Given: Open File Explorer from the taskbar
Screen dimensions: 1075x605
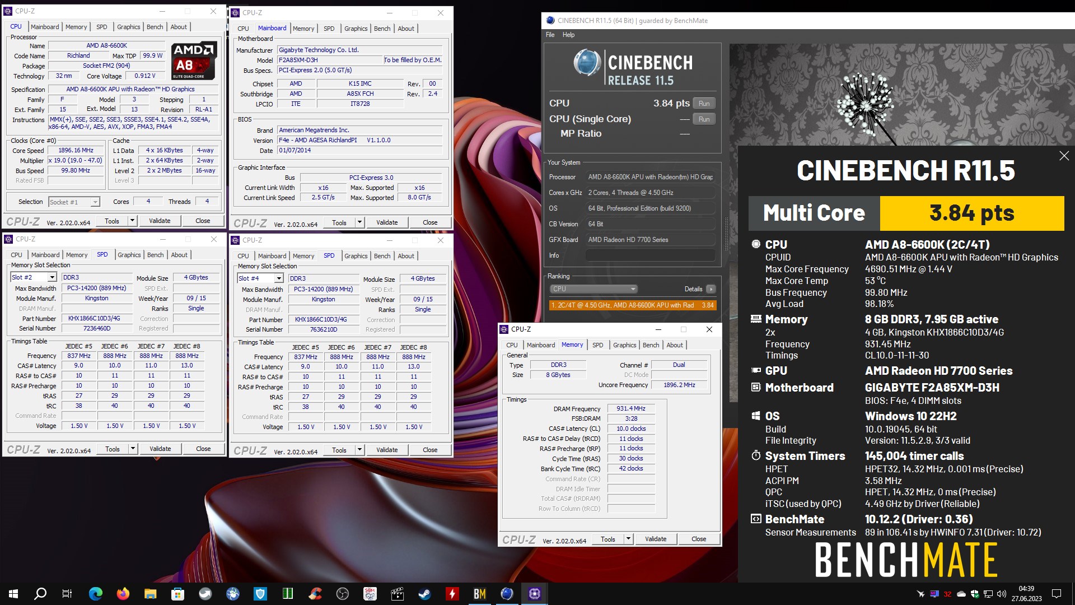Looking at the screenshot, I should coord(151,593).
